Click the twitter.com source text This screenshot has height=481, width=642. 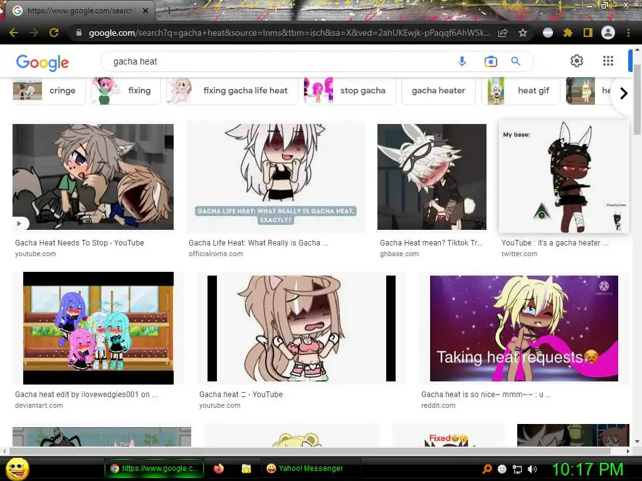pos(519,254)
